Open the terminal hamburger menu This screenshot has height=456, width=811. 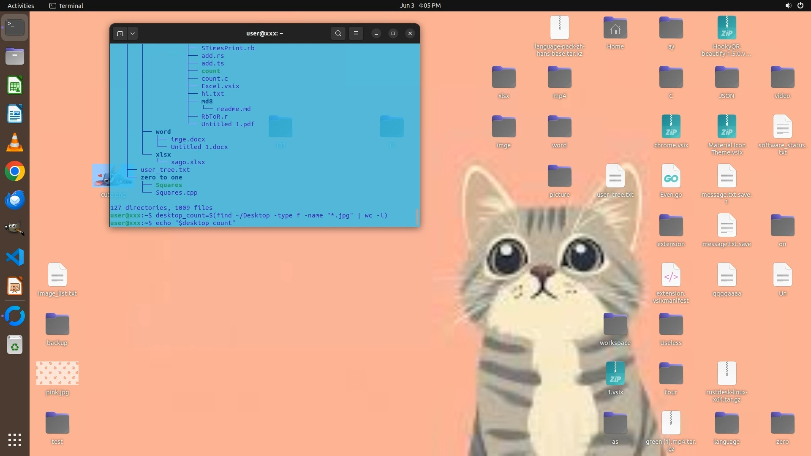tap(356, 33)
